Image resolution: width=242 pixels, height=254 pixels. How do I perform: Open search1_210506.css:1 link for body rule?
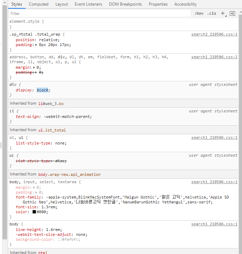pyautogui.click(x=214, y=224)
